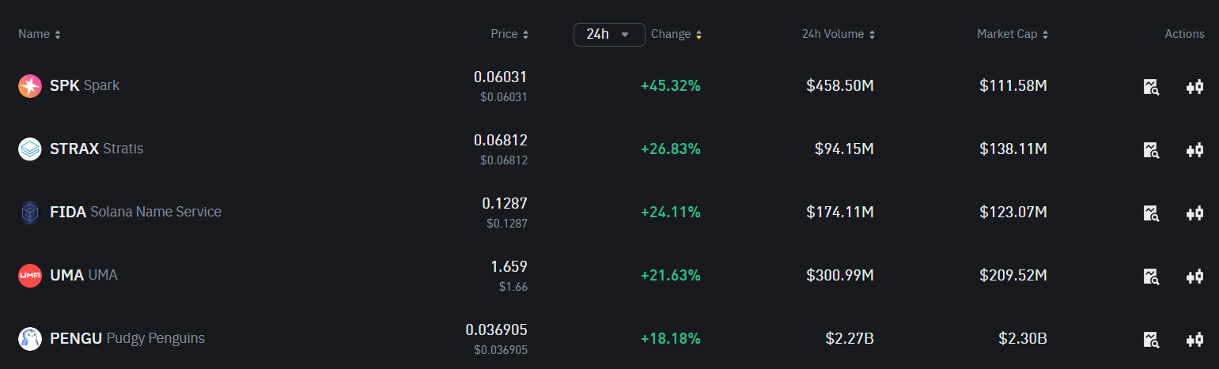Screen dimensions: 1219x369
Task: Click the Stratis coin logo
Action: (x=30, y=149)
